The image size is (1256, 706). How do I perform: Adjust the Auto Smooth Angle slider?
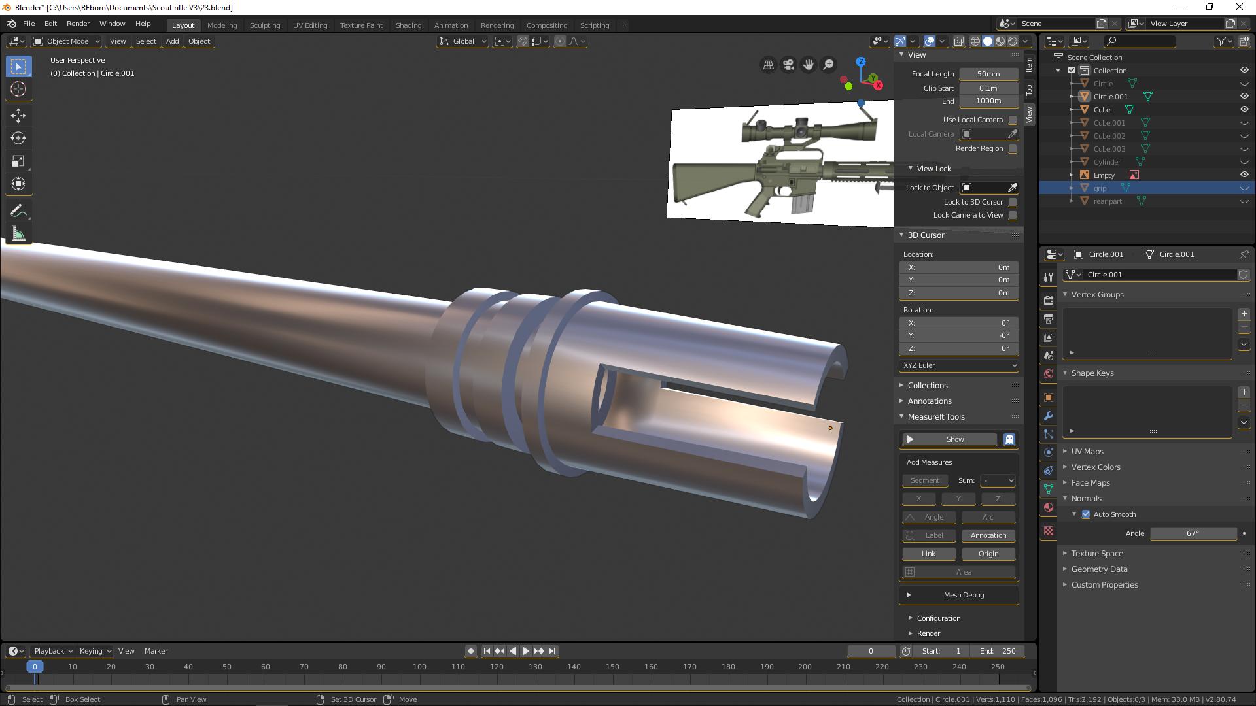click(1193, 533)
